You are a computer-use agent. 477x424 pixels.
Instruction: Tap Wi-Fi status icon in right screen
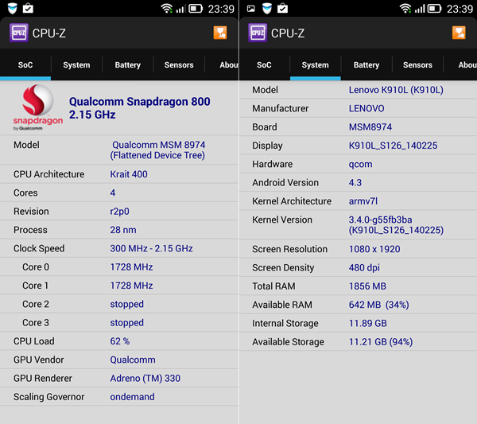405,9
